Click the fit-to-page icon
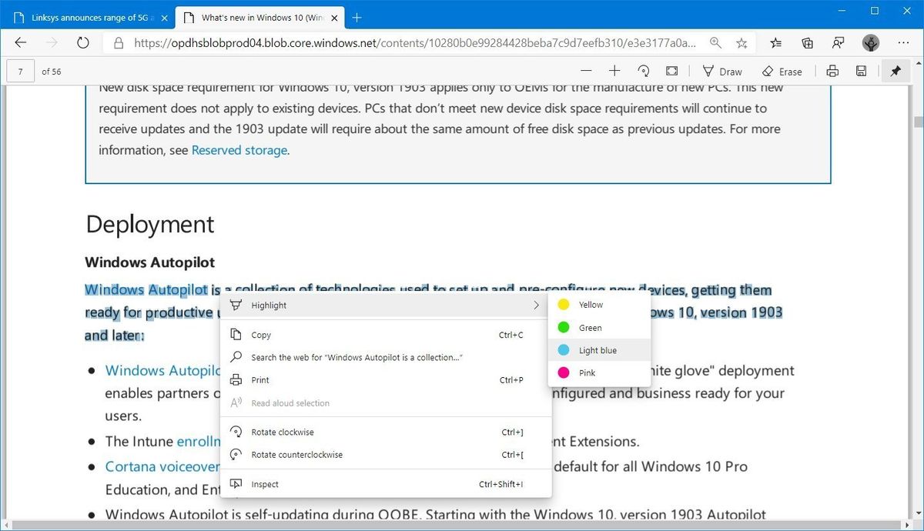Image resolution: width=924 pixels, height=531 pixels. pyautogui.click(x=671, y=70)
